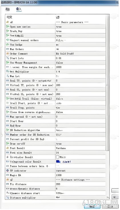
Task: Click the Support manual orders row label
Action: coord(24,40)
